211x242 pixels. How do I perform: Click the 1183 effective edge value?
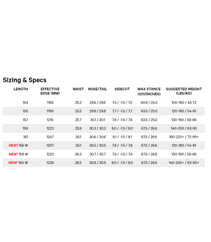[50, 103]
